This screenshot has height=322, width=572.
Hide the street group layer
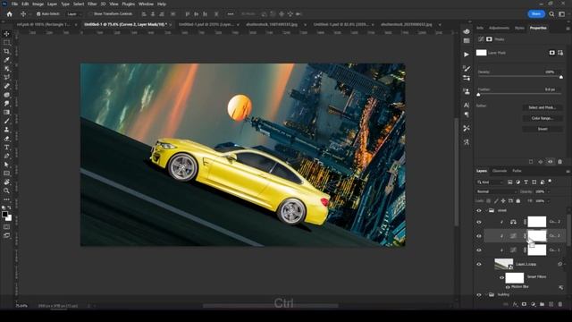[479, 210]
